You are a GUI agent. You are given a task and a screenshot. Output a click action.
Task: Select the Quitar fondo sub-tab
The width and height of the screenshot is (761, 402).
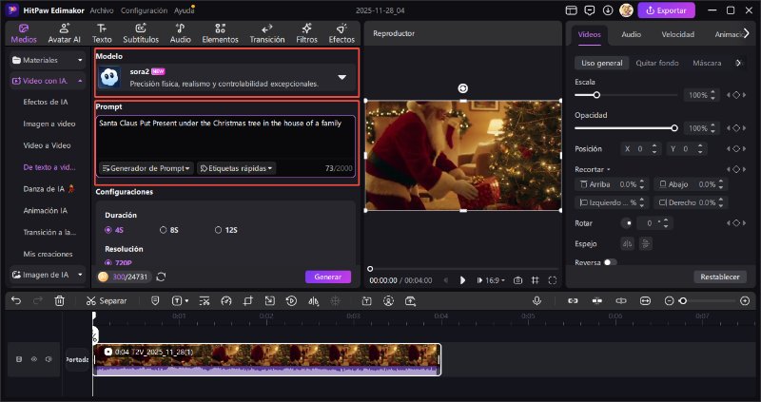tap(657, 63)
